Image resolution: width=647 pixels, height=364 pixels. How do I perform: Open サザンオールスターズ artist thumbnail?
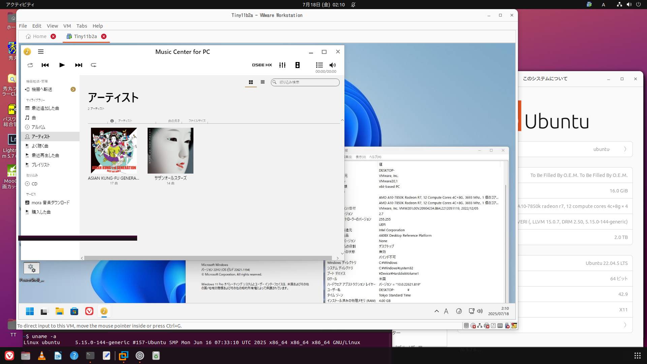coord(171,151)
